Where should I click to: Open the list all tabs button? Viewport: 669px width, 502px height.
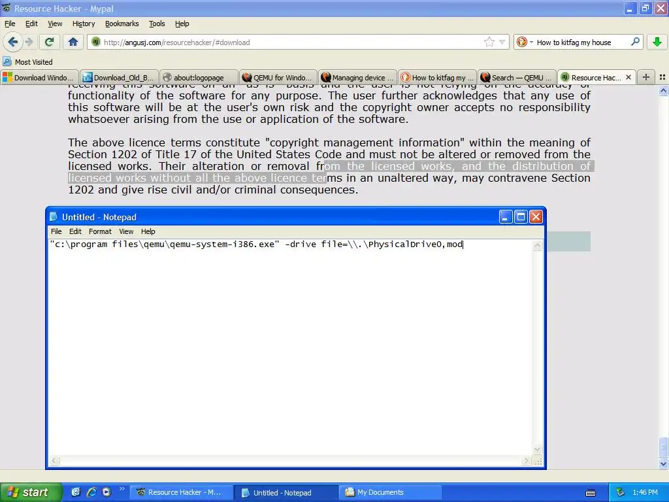(662, 77)
